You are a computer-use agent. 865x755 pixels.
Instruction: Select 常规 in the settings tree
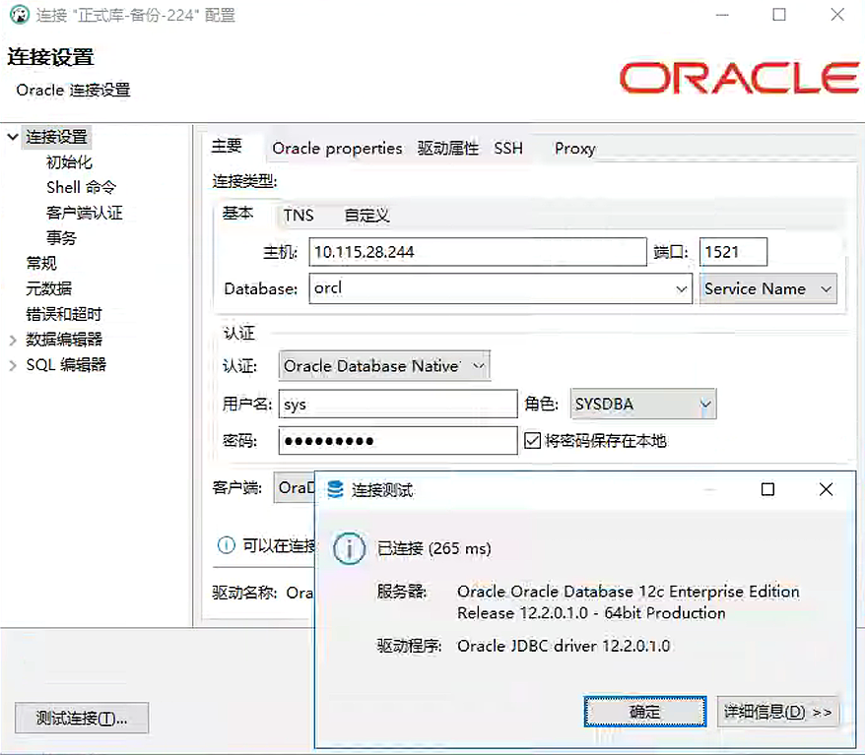41,264
